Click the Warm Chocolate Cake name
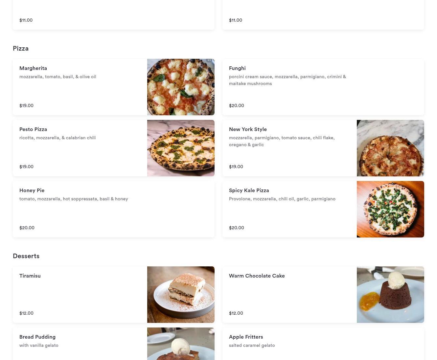This screenshot has width=437, height=360. point(257,276)
